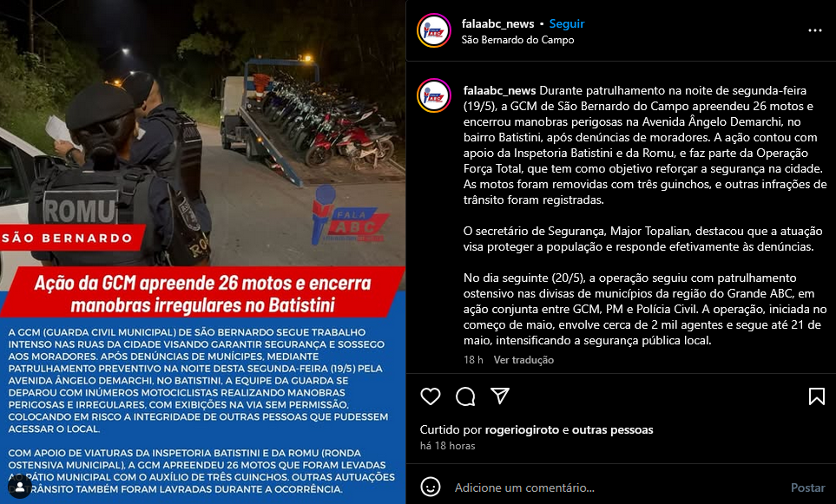Image resolution: width=836 pixels, height=504 pixels.
Task: Open São Bernardo do Campo location
Action: 517,40
